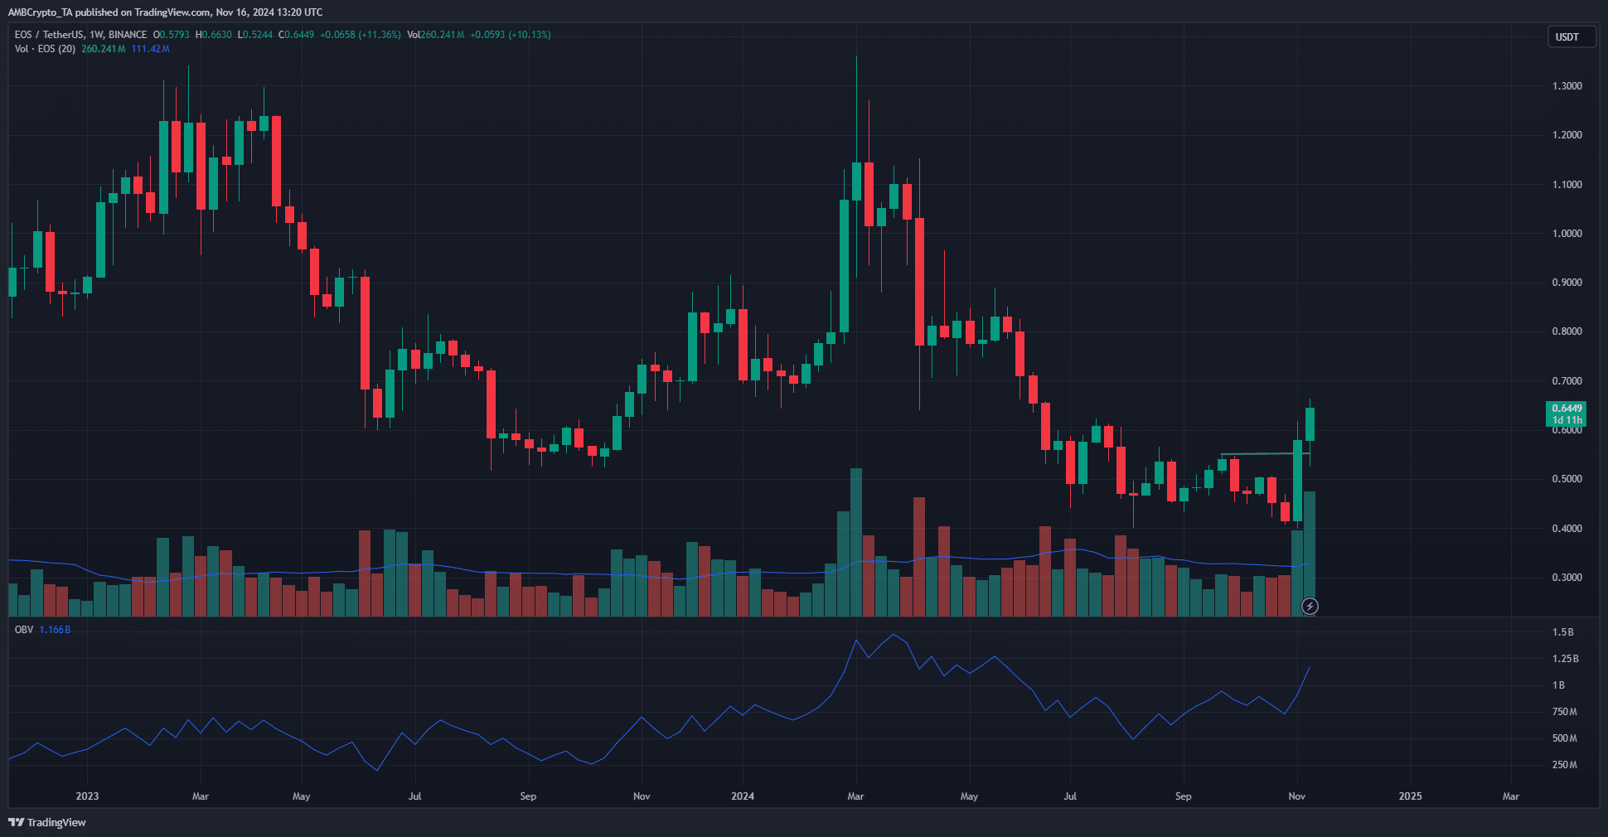Click the volume value 260.241M in legend
Image resolution: width=1608 pixels, height=837 pixels.
[104, 49]
